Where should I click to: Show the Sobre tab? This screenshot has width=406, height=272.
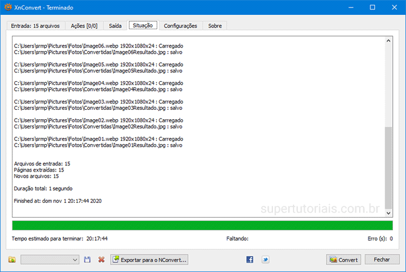coord(215,26)
